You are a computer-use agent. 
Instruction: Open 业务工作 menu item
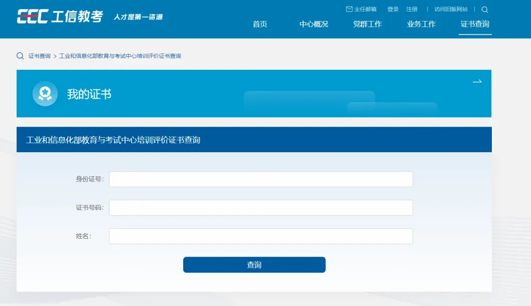[421, 24]
